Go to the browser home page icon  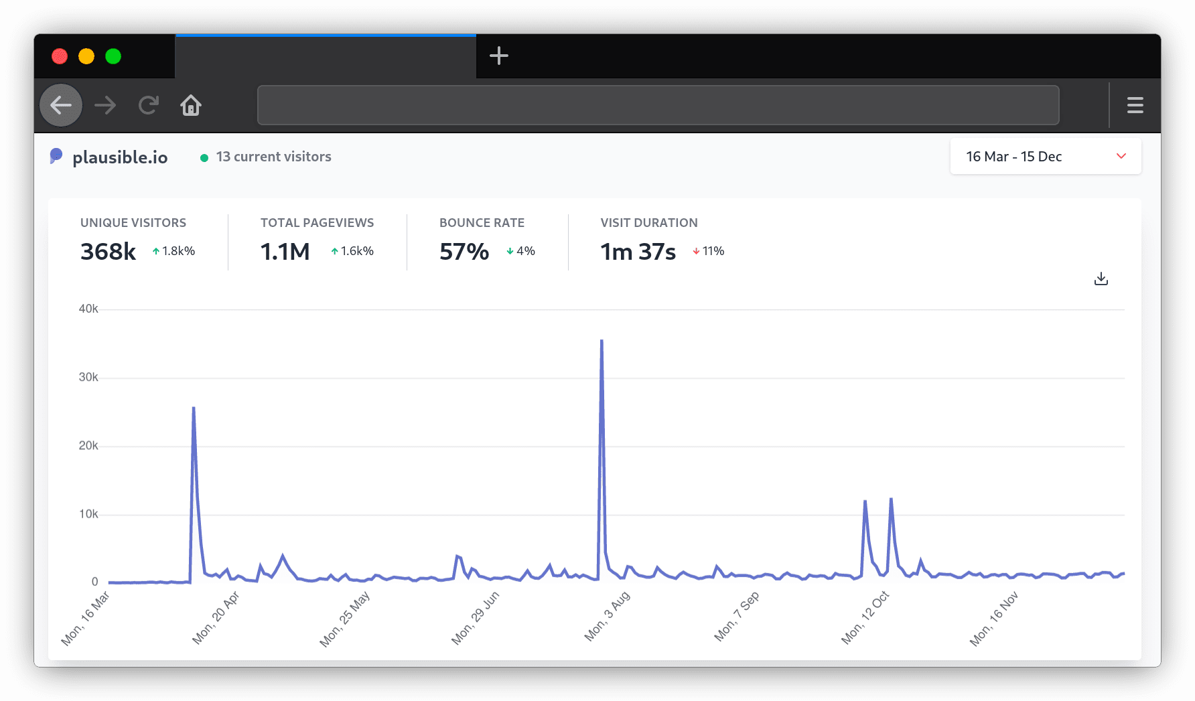(x=191, y=105)
